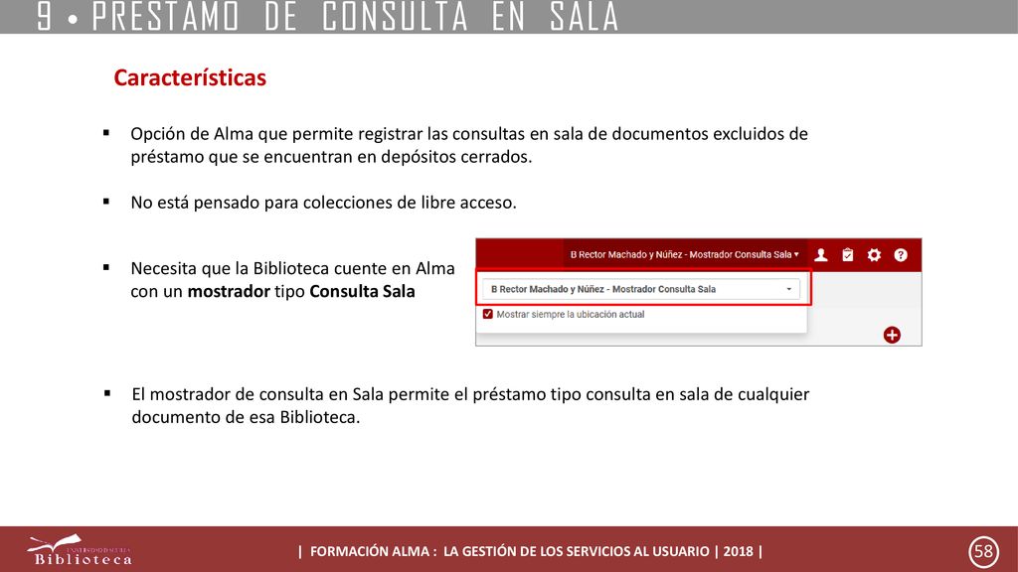Click the text 'documento de esa Biblioteca.'
Viewport: 1018px width, 572px height.
click(247, 417)
